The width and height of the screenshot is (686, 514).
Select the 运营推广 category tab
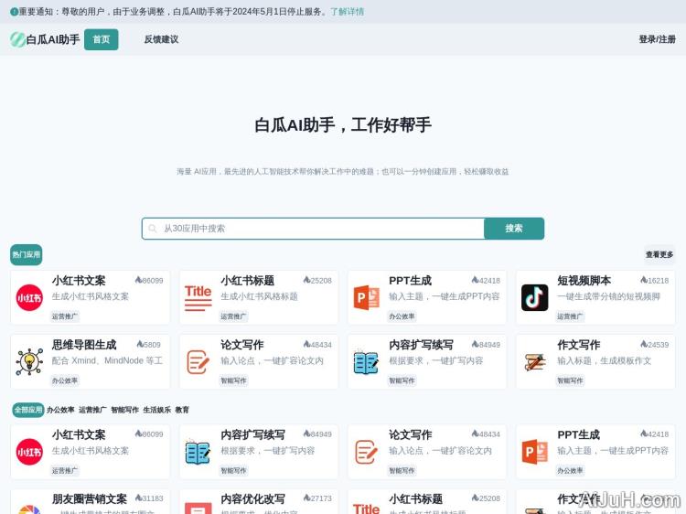tap(92, 410)
